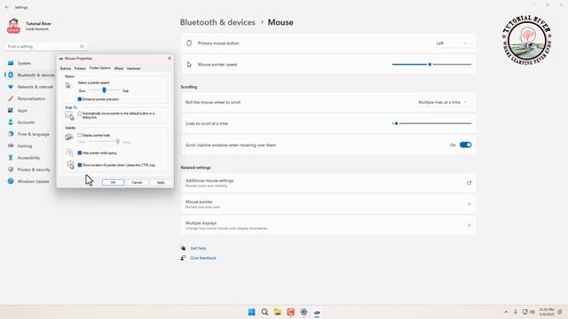Viewport: 568px width, 319px height.
Task: Click the Find a setting search box
Action: tap(45, 46)
